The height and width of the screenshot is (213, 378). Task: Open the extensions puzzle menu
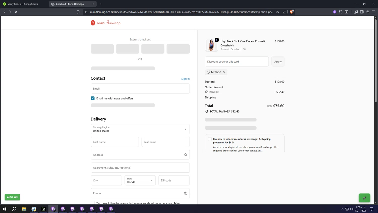(341, 12)
